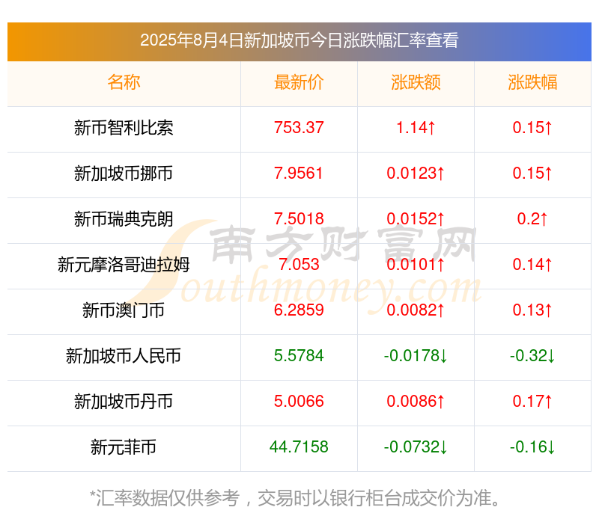This screenshot has height=522, width=599.
Task: Click the change value '-0.0732↓'
Action: point(416,446)
